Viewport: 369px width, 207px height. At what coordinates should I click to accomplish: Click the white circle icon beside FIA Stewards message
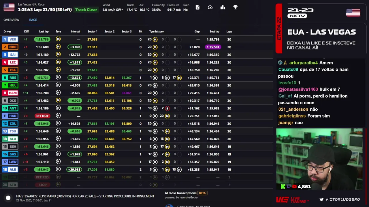click(x=8, y=198)
